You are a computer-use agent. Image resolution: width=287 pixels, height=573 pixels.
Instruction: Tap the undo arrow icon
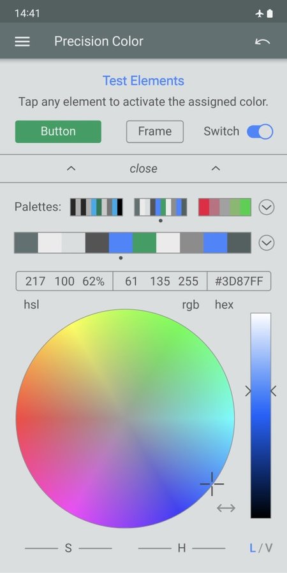tap(262, 41)
